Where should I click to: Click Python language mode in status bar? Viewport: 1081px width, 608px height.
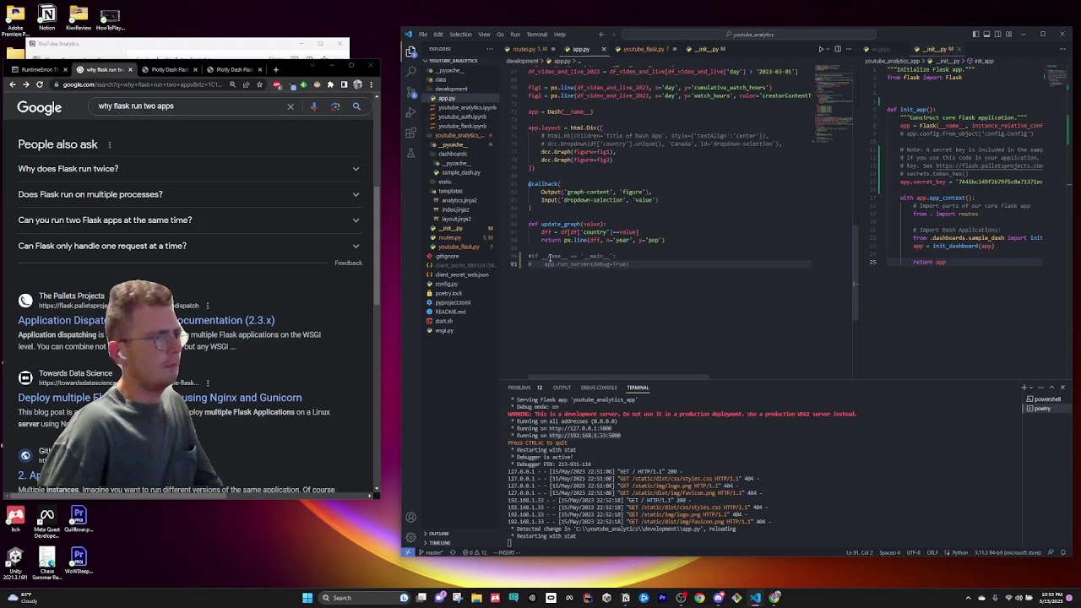click(x=959, y=552)
